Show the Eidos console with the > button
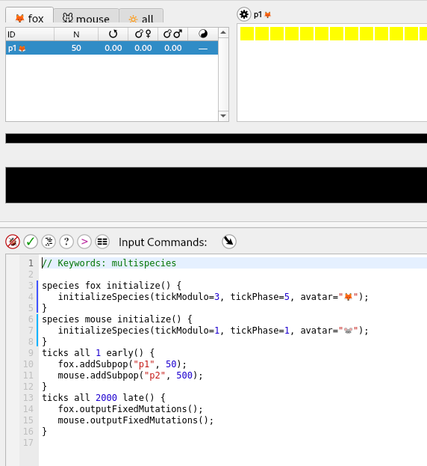427x466 pixels. 84,242
